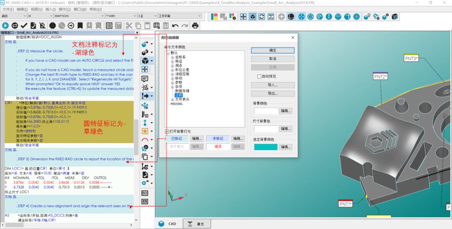Click the black cube view icon in top toolbar
452x229 pixels.
pyautogui.click(x=252, y=16)
